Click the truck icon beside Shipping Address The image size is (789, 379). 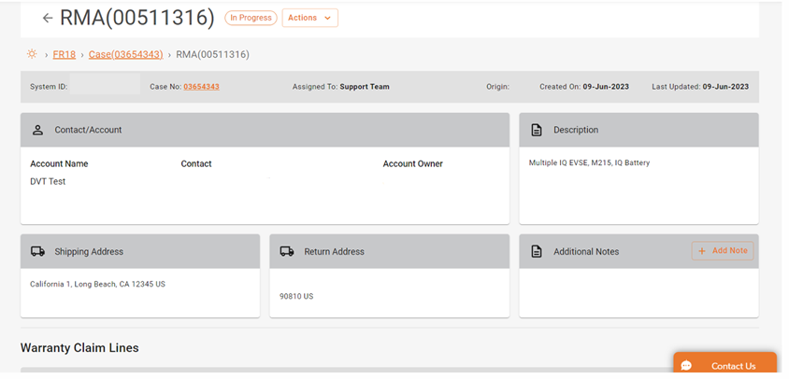(x=37, y=251)
